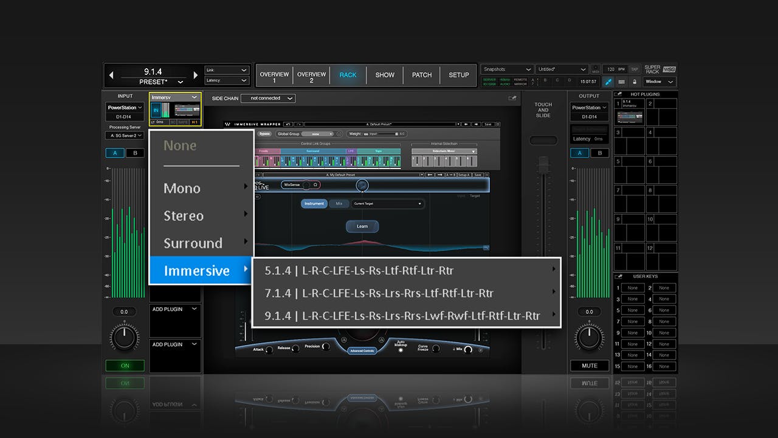Disable the ON button below the input fader
The height and width of the screenshot is (438, 778).
pos(125,366)
